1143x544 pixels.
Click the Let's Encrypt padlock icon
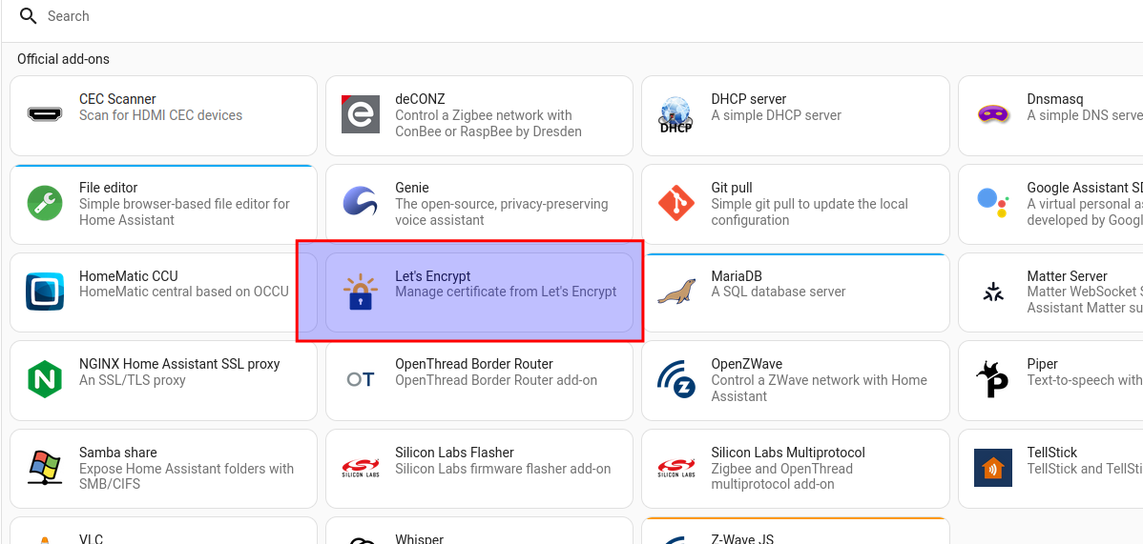361,292
